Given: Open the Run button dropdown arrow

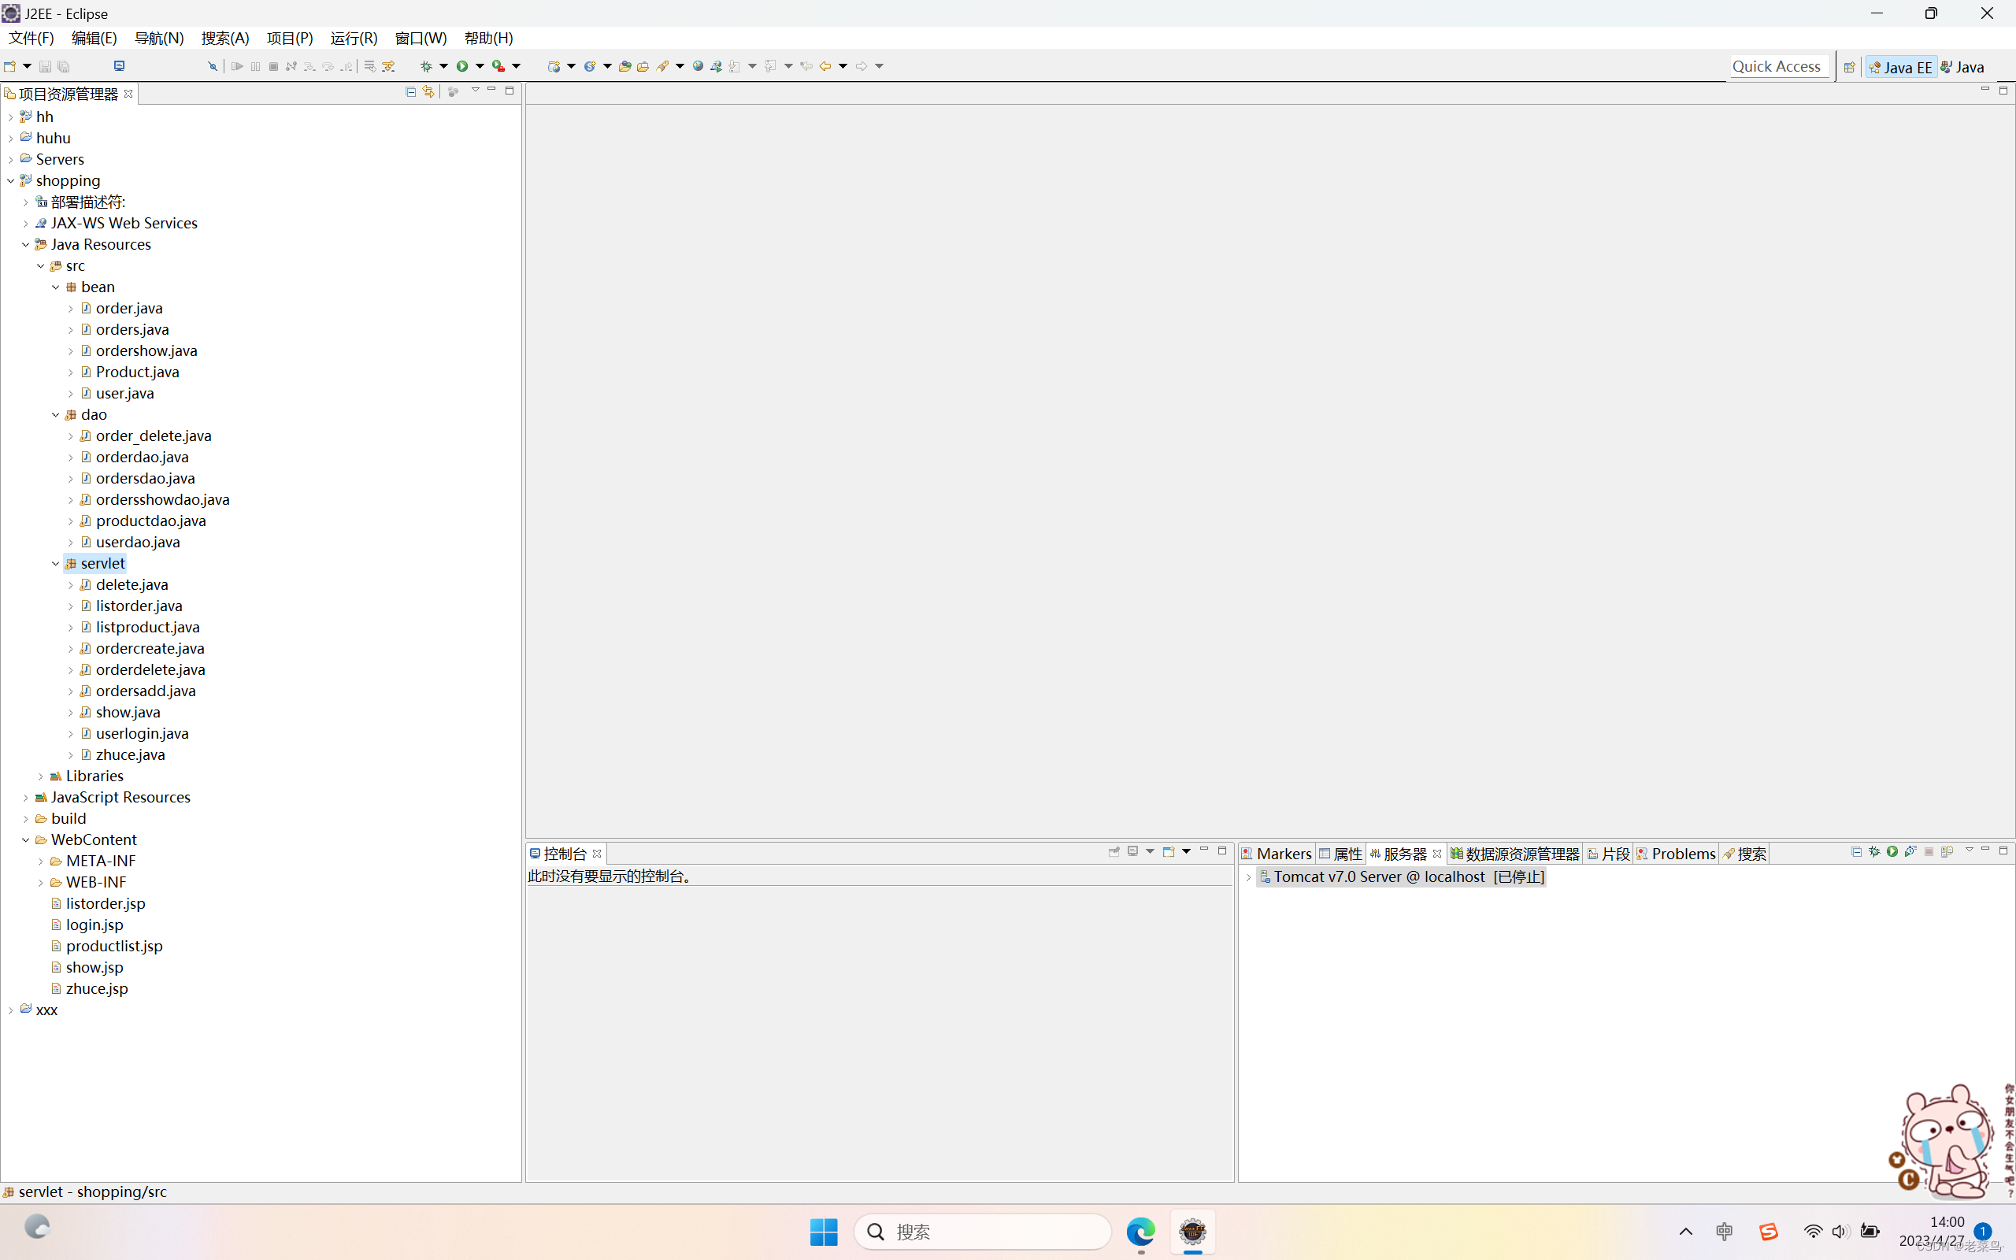Looking at the screenshot, I should click(x=480, y=66).
